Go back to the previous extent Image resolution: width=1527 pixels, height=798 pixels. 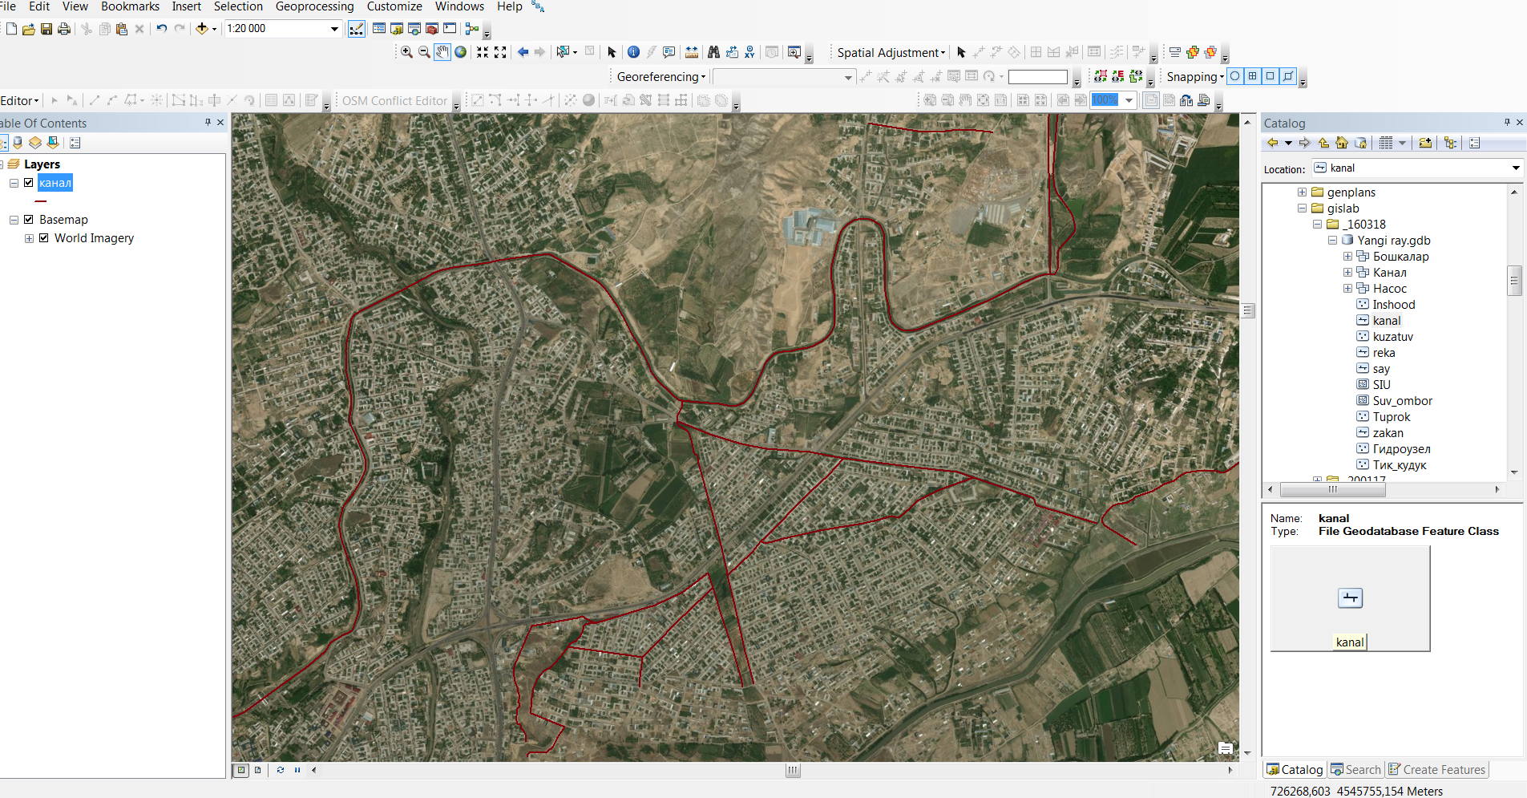click(x=523, y=52)
